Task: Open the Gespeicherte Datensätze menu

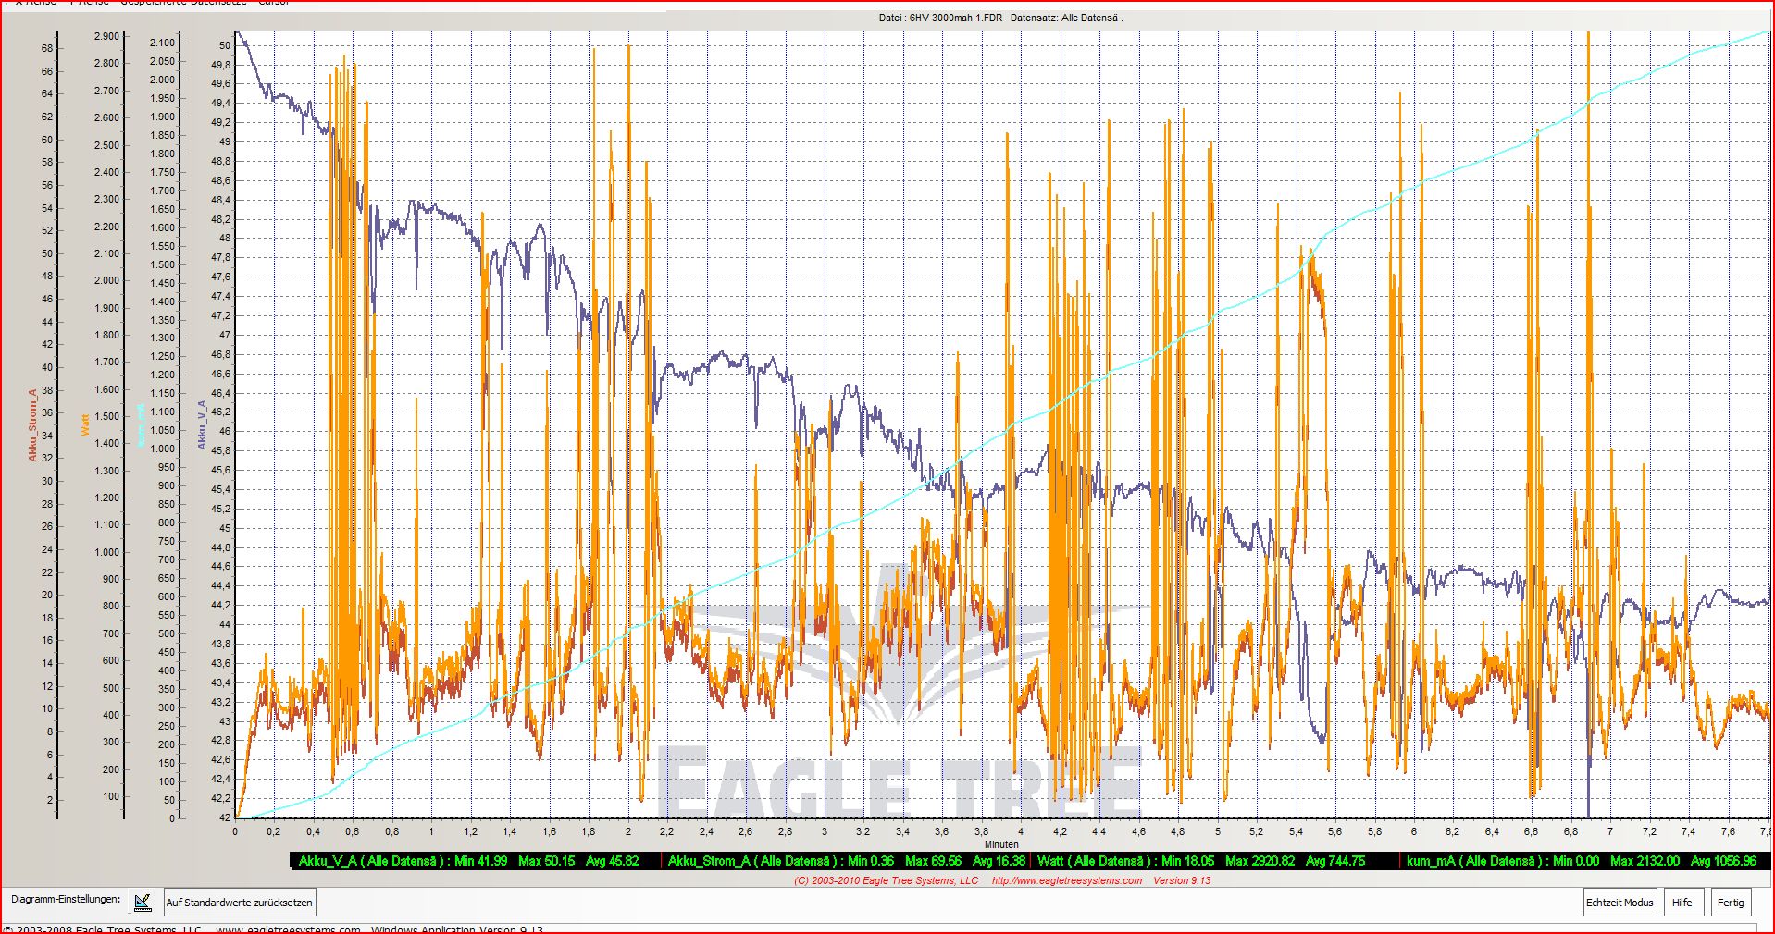Action: [183, 3]
